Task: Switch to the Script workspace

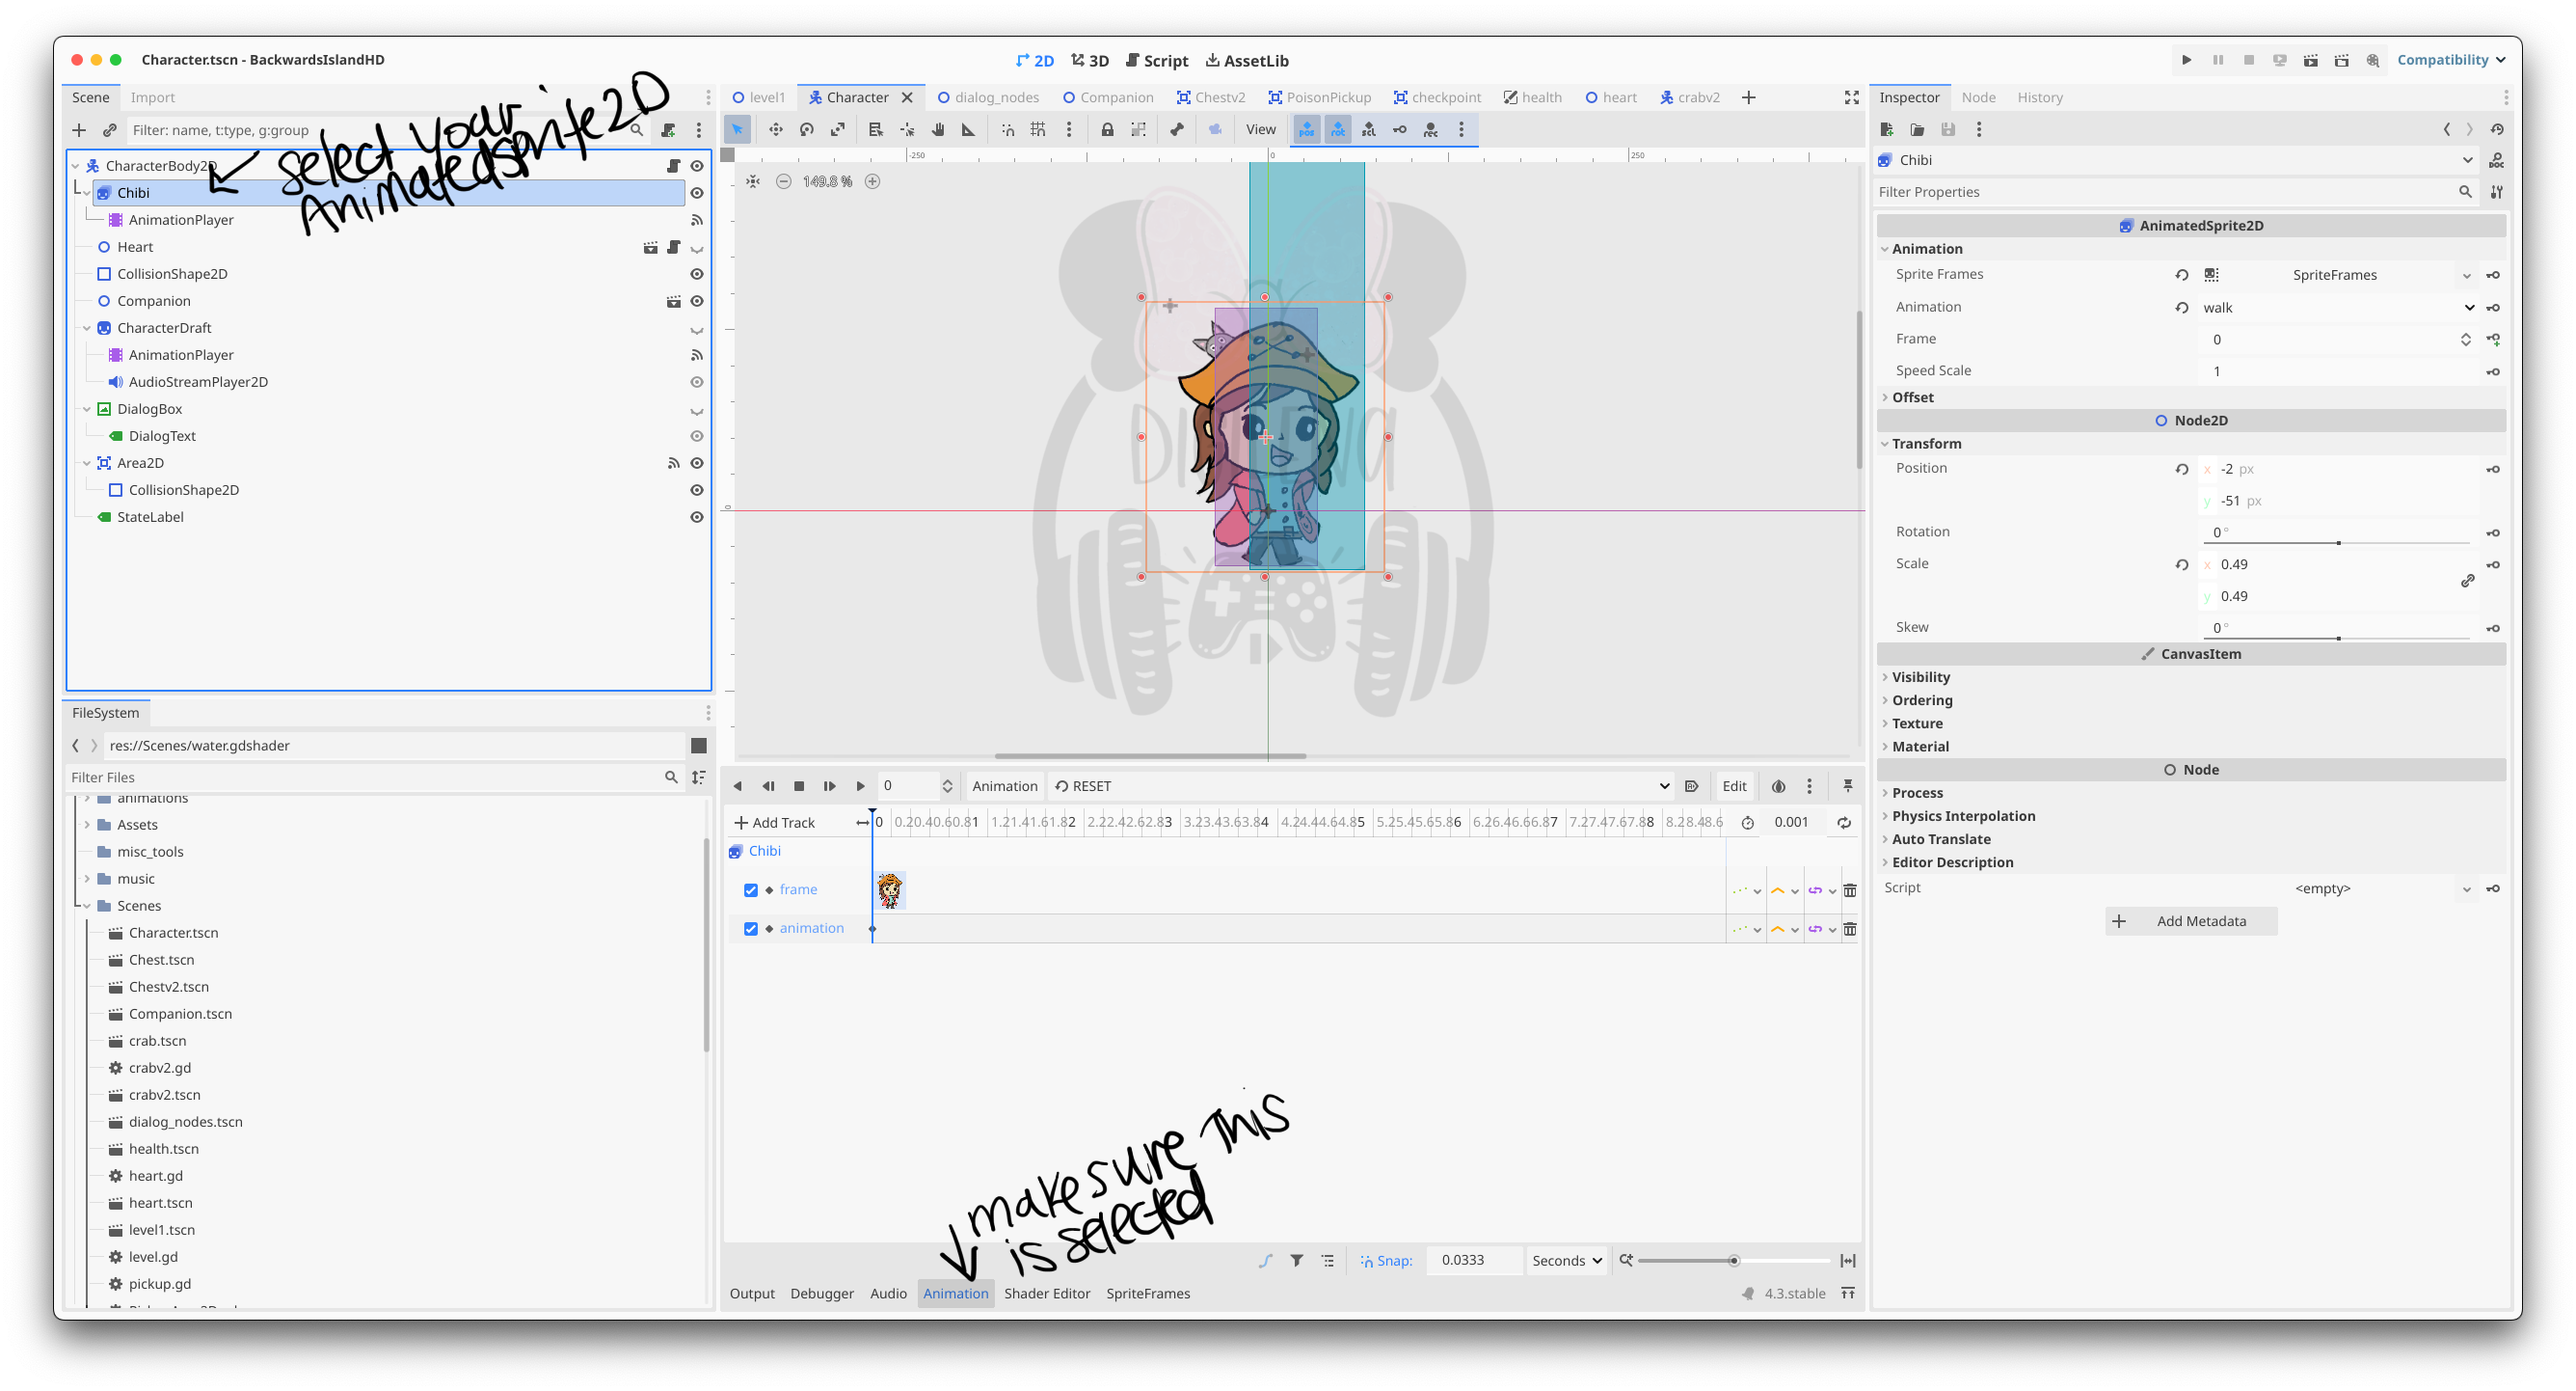Action: pyautogui.click(x=1157, y=60)
